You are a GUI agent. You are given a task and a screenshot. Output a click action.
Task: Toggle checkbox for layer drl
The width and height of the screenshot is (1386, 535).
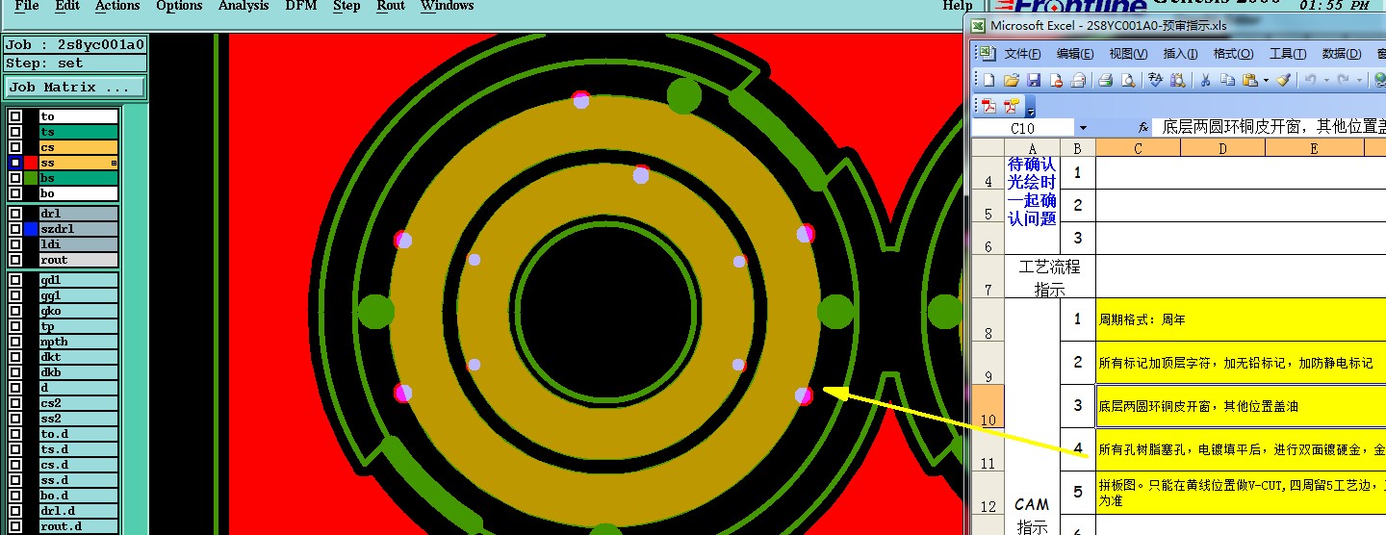tap(15, 214)
